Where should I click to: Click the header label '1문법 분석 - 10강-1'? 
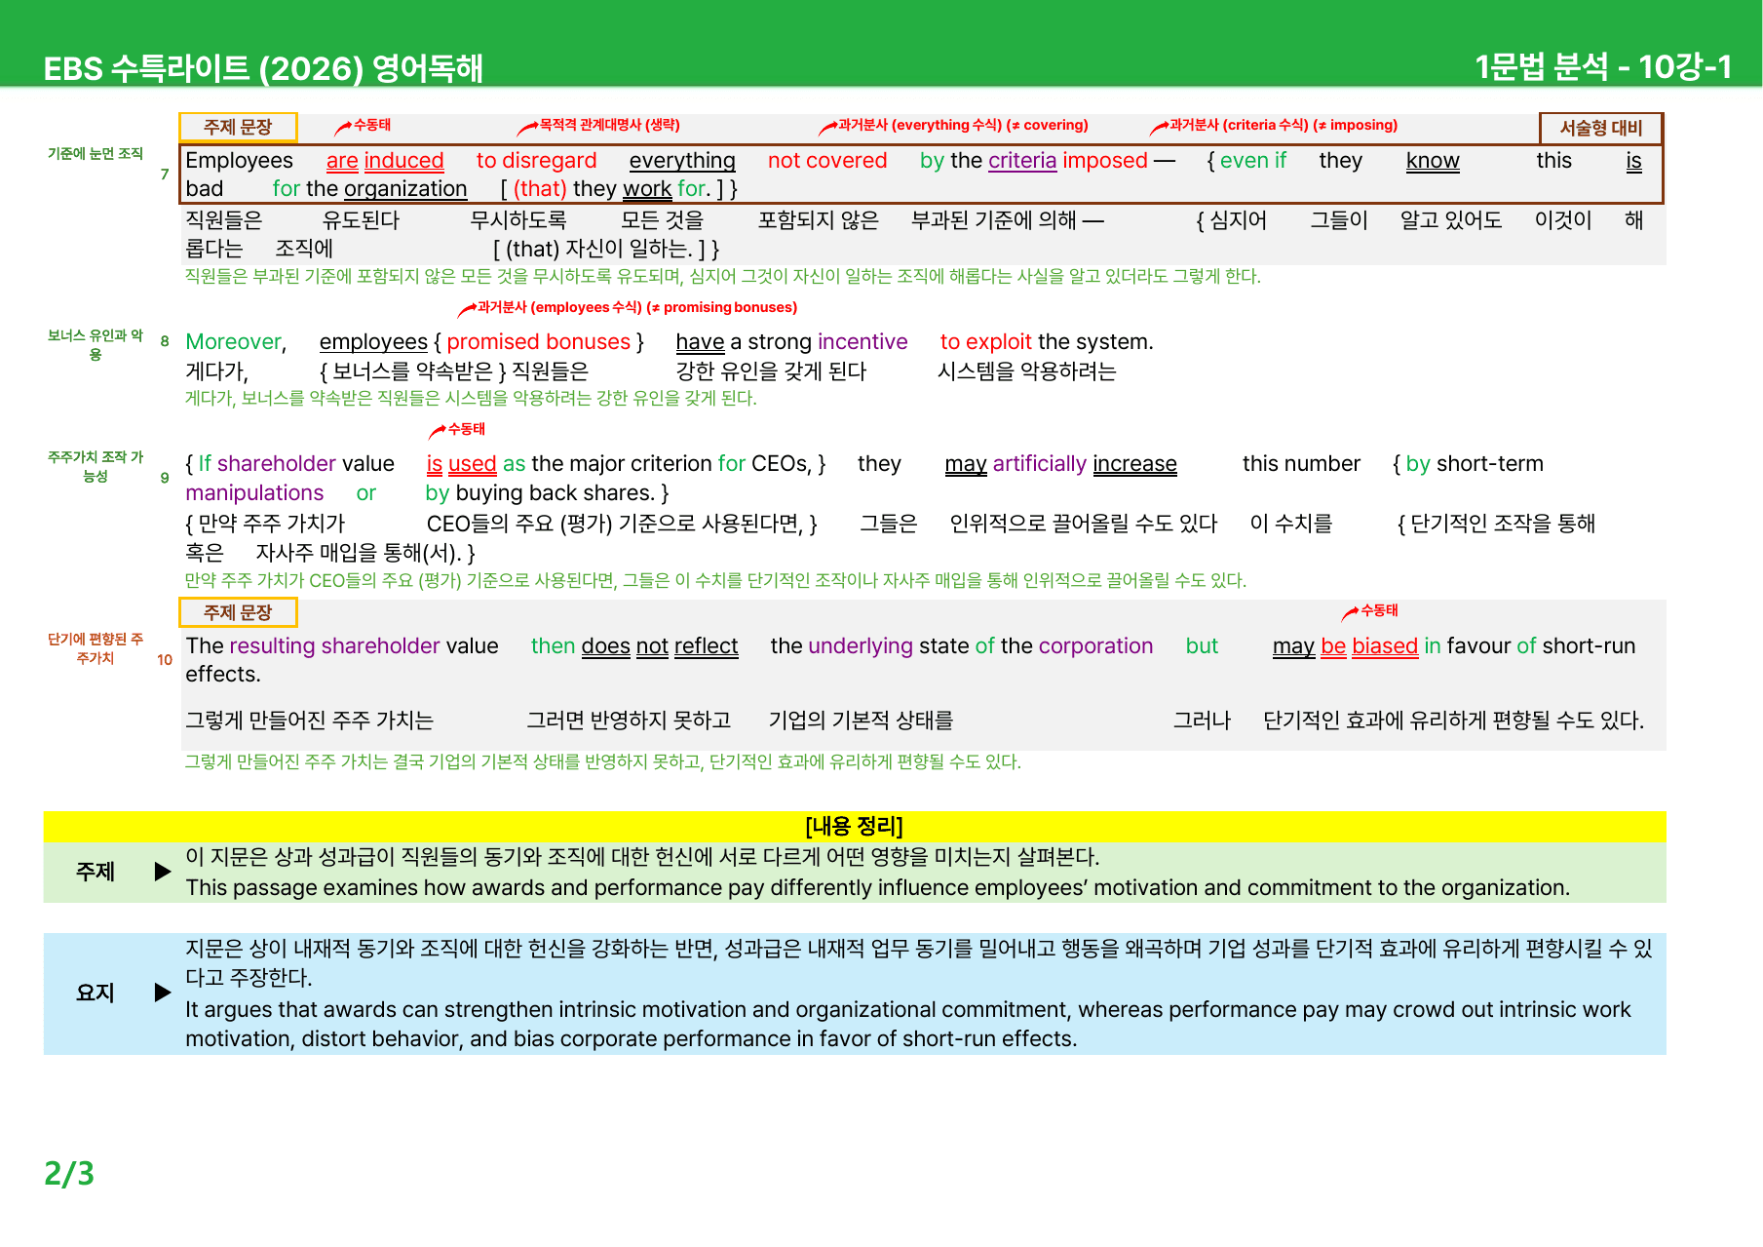tap(1603, 66)
